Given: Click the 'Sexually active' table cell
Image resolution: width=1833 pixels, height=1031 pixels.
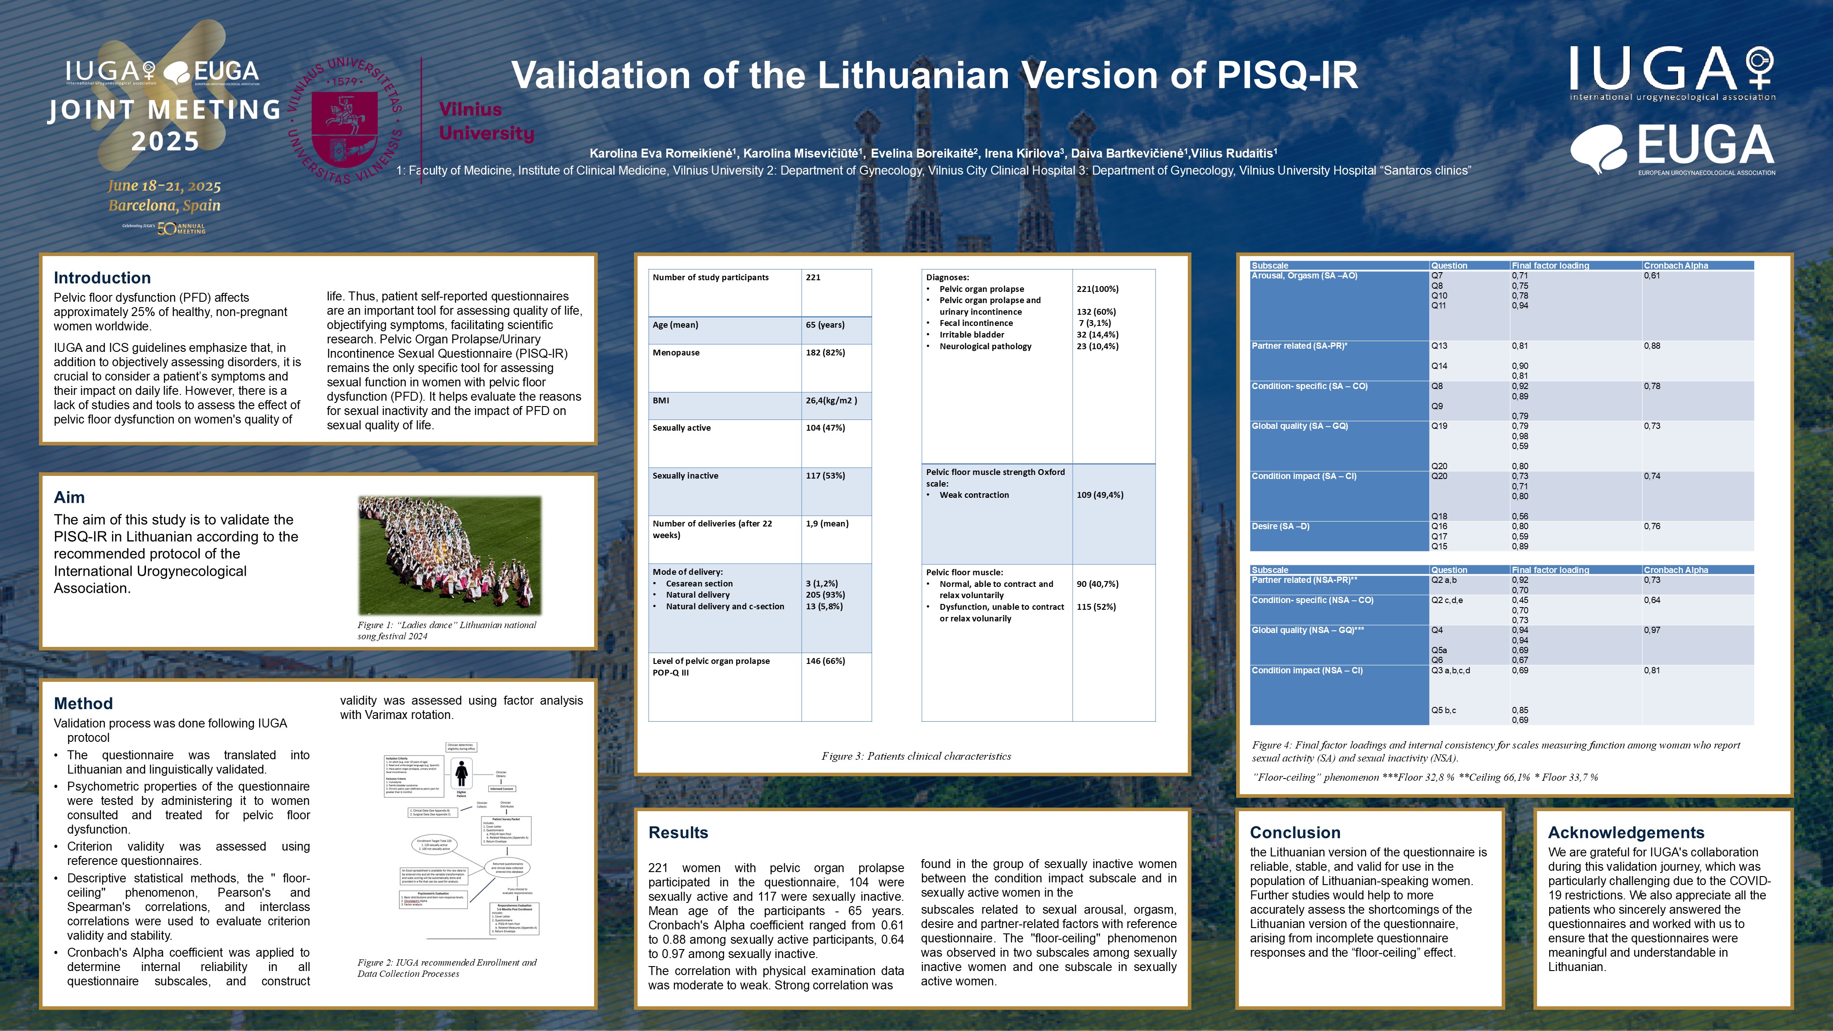Looking at the screenshot, I should click(x=725, y=443).
